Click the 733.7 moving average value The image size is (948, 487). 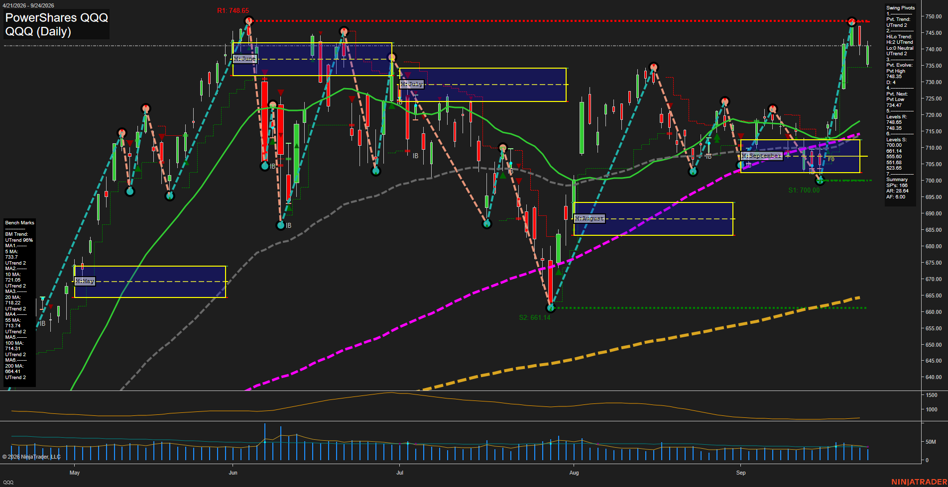click(11, 257)
